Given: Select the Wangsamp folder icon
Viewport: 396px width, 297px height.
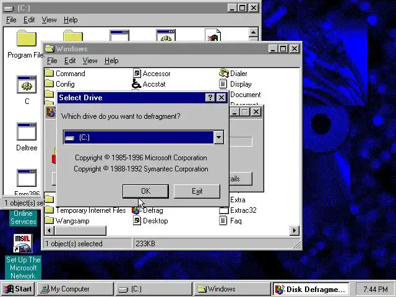Looking at the screenshot, I should coord(49,220).
